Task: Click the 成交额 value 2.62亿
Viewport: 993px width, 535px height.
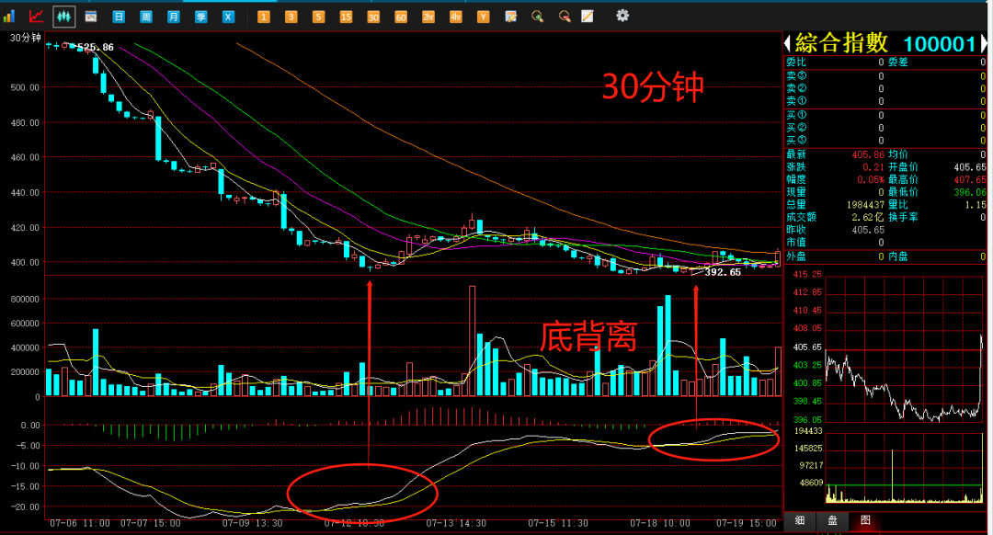Action: (x=868, y=217)
